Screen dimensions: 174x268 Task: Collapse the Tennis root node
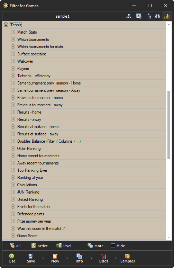(x=6, y=25)
